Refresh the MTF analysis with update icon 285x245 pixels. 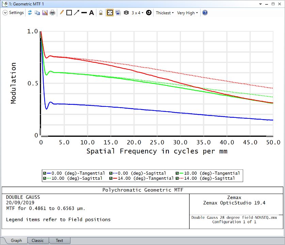click(x=30, y=13)
